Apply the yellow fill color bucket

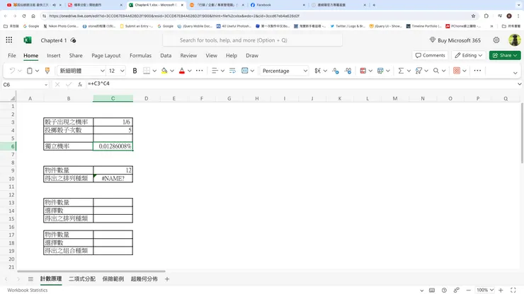point(164,71)
